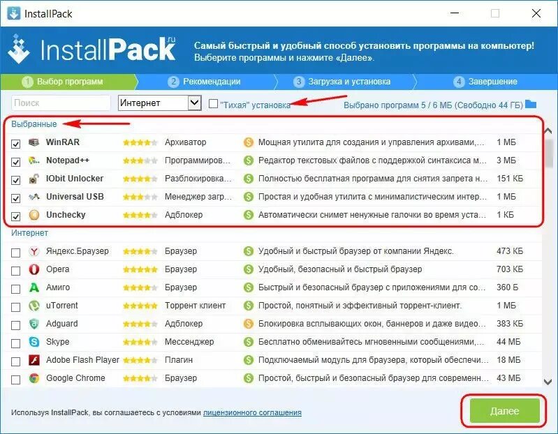Click the Opera five-star rating
558x434 pixels.
(140, 269)
